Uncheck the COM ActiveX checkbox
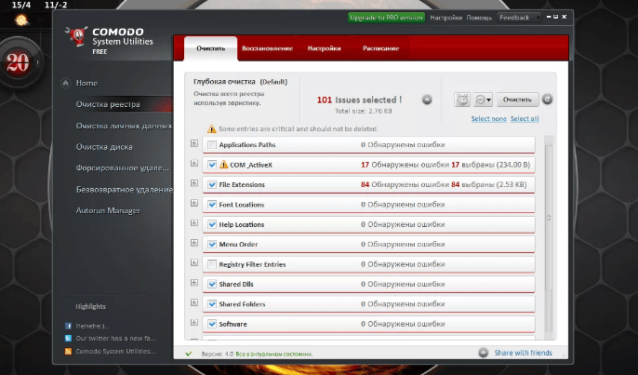This screenshot has width=638, height=375. (x=212, y=165)
